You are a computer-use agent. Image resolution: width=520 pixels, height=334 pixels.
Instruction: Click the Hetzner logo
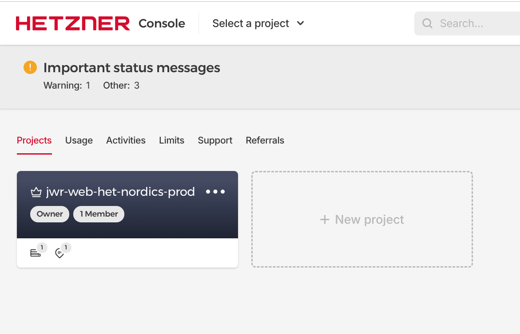coord(73,23)
